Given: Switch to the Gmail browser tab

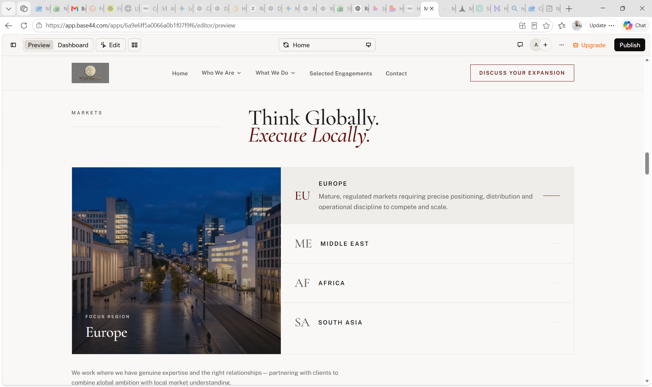Looking at the screenshot, I should [x=78, y=8].
